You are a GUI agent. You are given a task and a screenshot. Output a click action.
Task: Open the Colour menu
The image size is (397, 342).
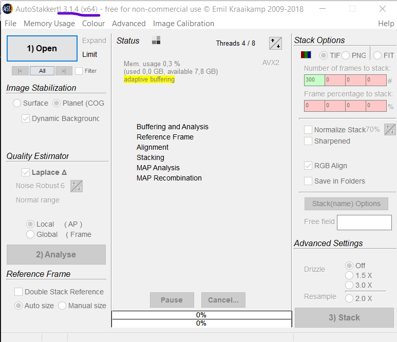pyautogui.click(x=93, y=24)
